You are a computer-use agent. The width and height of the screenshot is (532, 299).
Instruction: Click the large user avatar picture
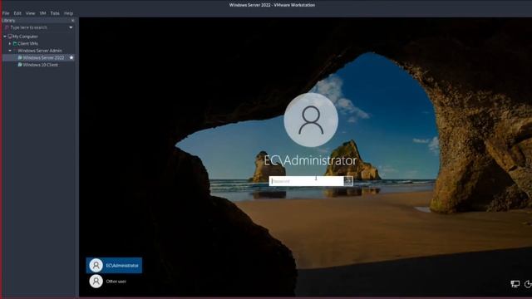point(311,120)
